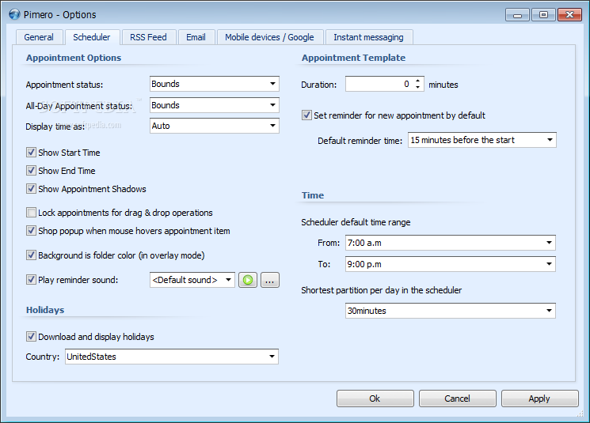Uncheck Play reminder sound
This screenshot has width=590, height=423.
(x=31, y=279)
